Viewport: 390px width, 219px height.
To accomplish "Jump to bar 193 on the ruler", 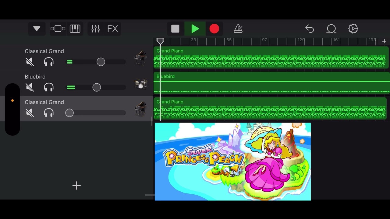I will (372, 40).
